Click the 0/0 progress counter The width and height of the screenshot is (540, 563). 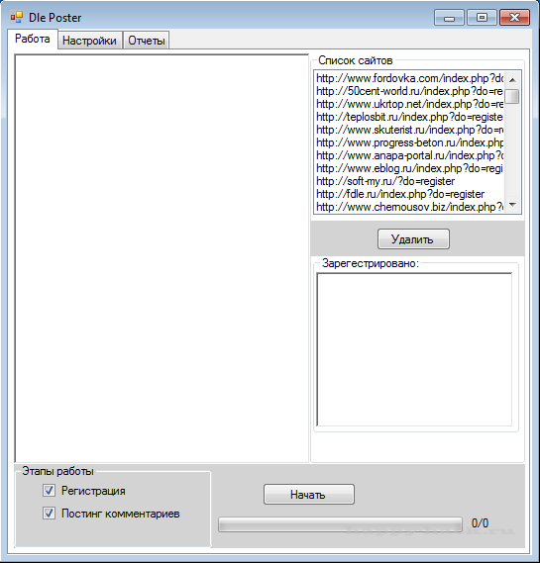[480, 523]
